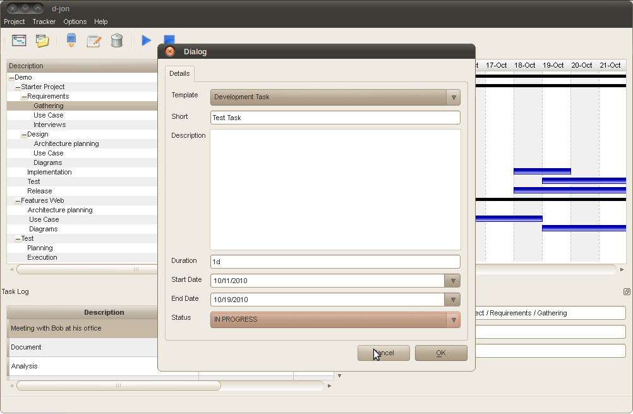
Task: Open the Start Date picker arrow
Action: (x=452, y=281)
